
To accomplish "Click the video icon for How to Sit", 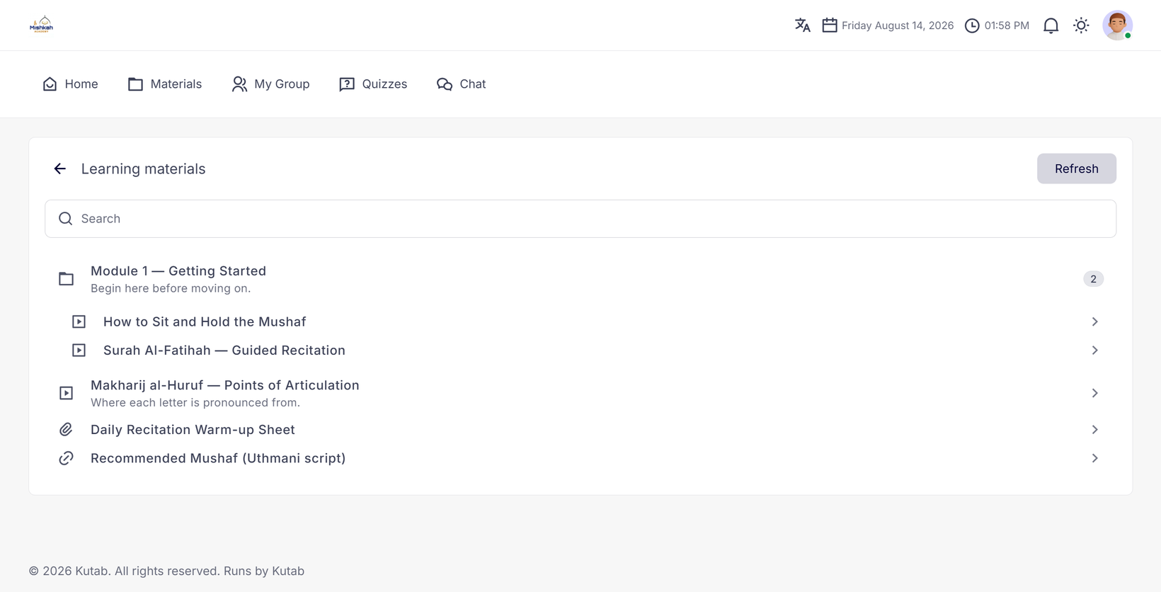I will coord(79,321).
